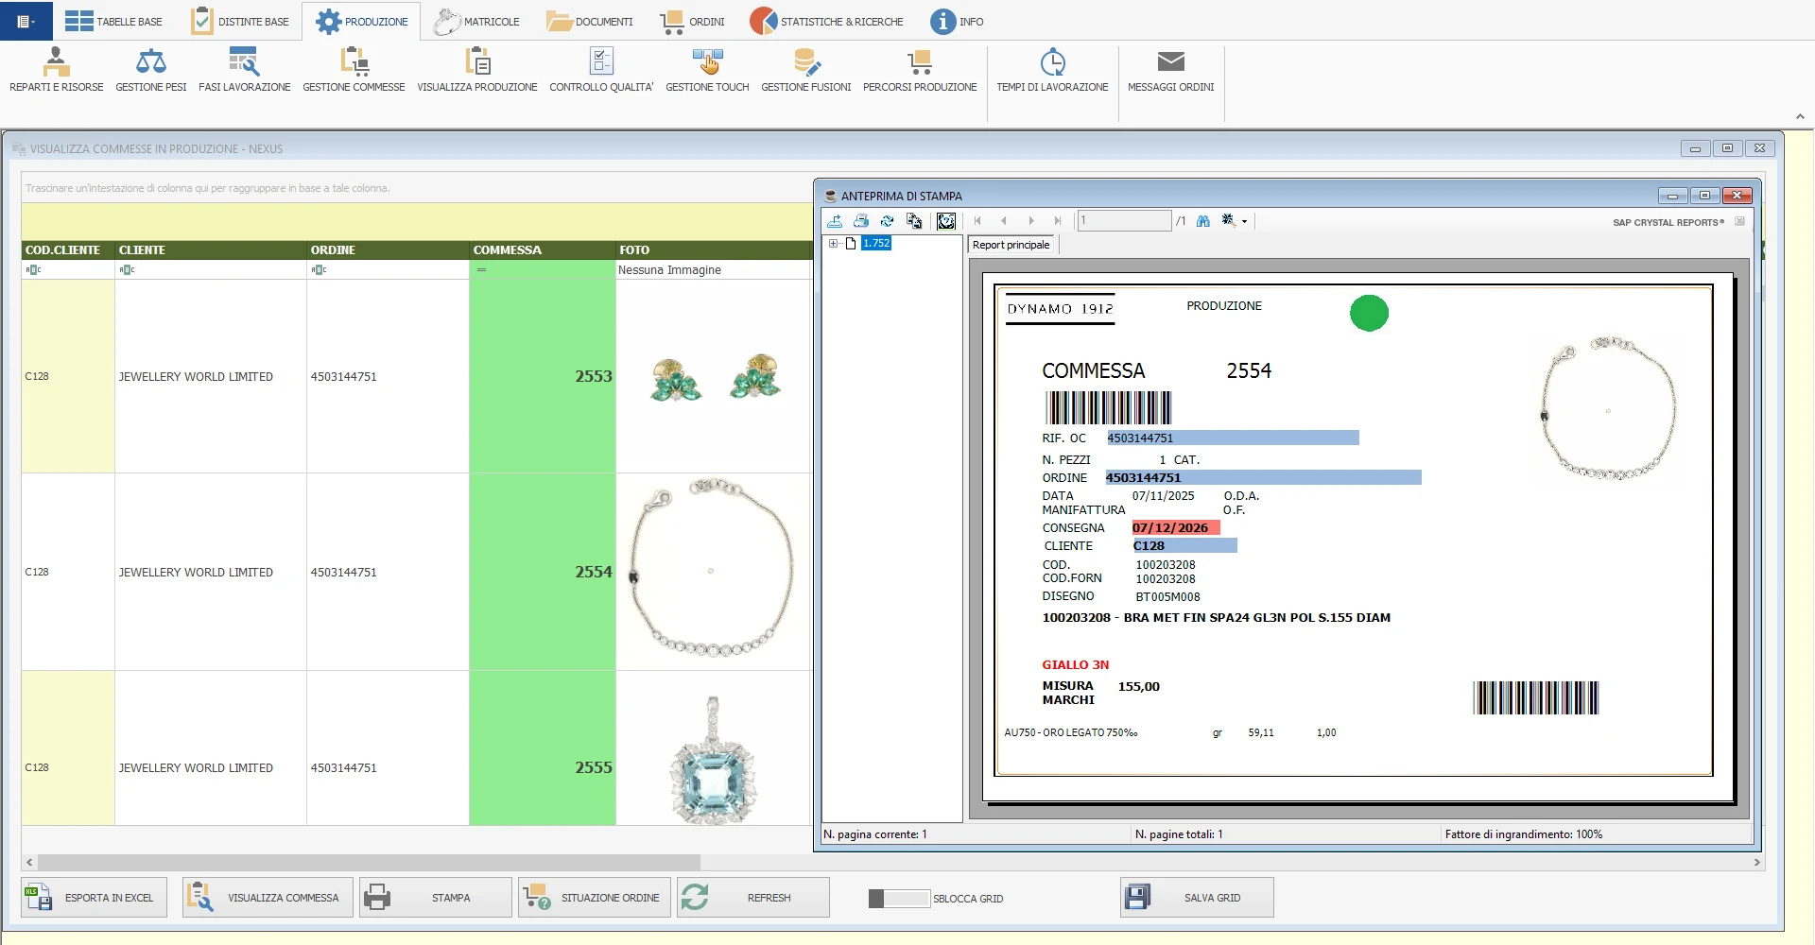
Task: Click print report icon in preview toolbar
Action: click(861, 221)
